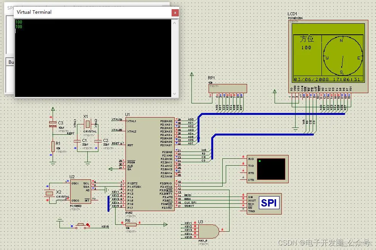Click the DIN pin on the SPI debugger

tap(251, 197)
